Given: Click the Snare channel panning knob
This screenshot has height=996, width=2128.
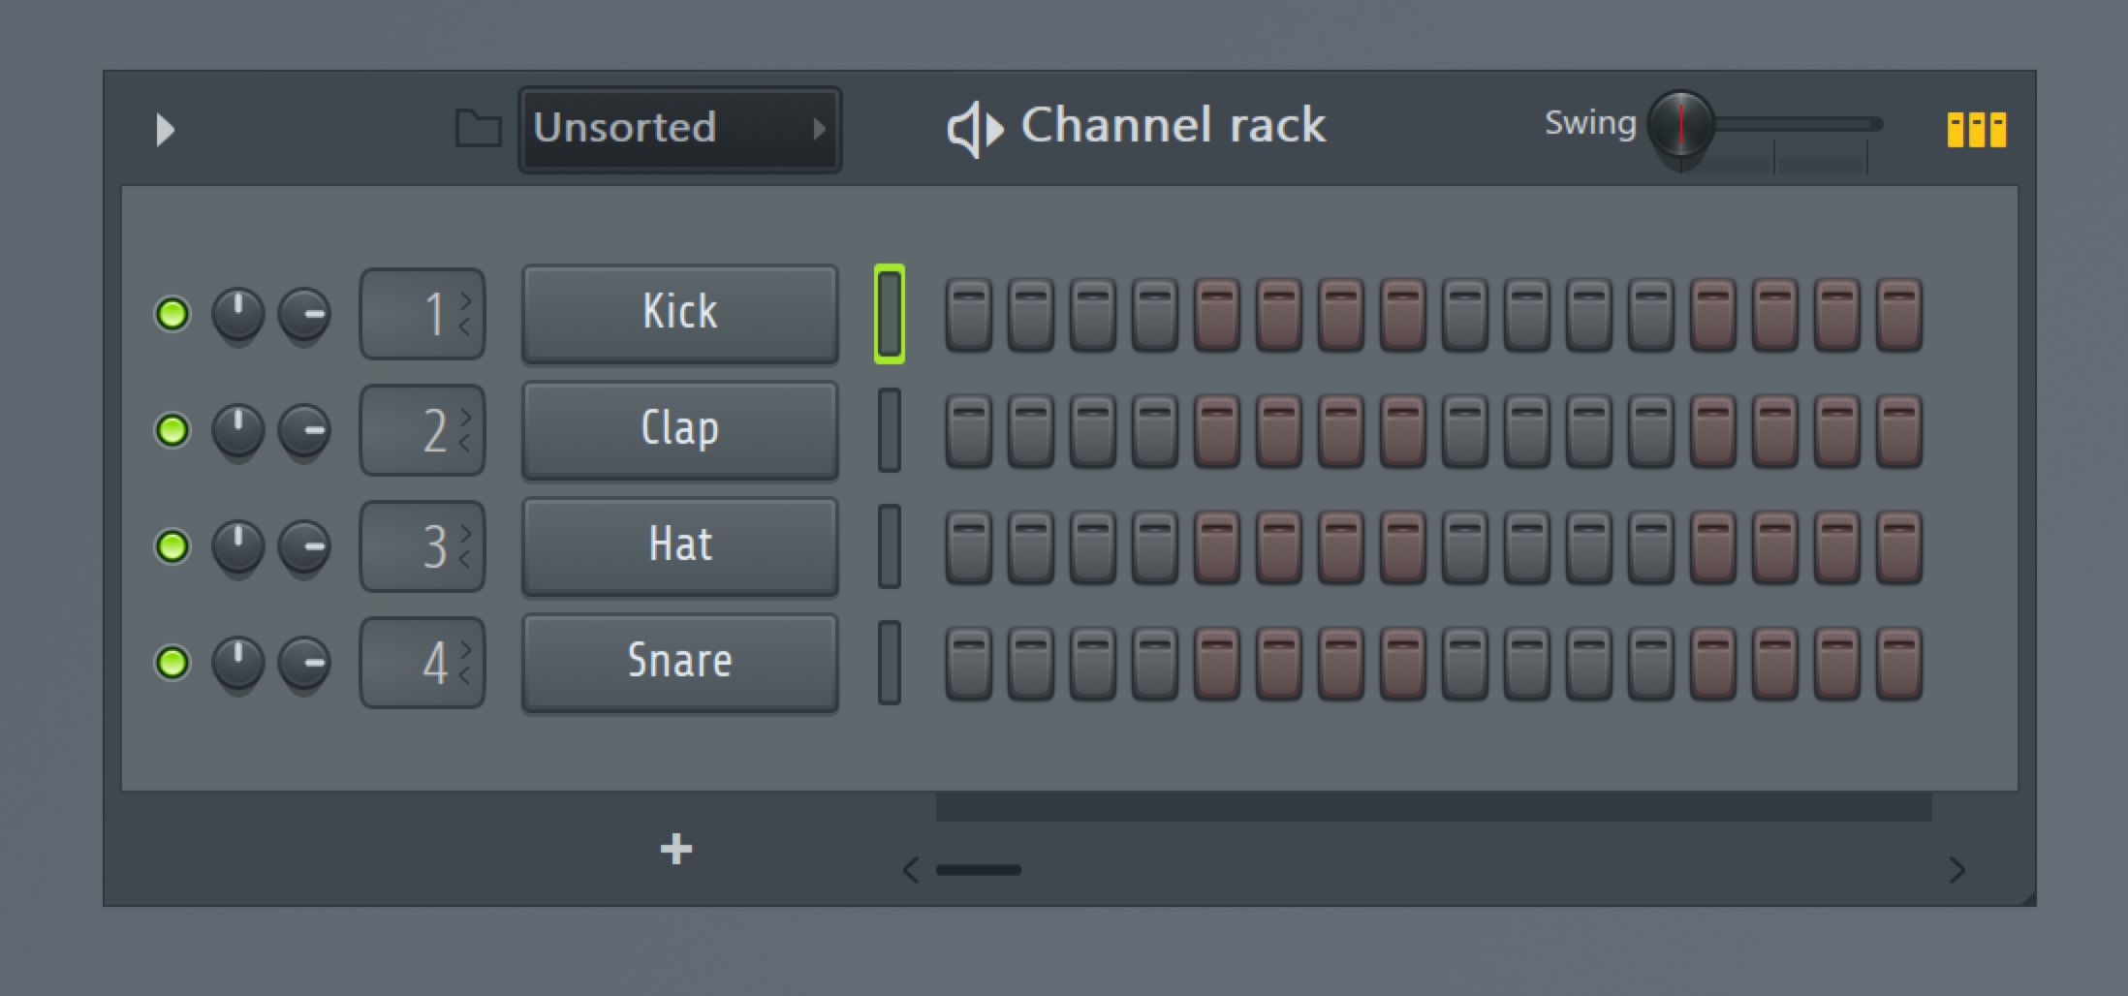Looking at the screenshot, I should [x=238, y=663].
